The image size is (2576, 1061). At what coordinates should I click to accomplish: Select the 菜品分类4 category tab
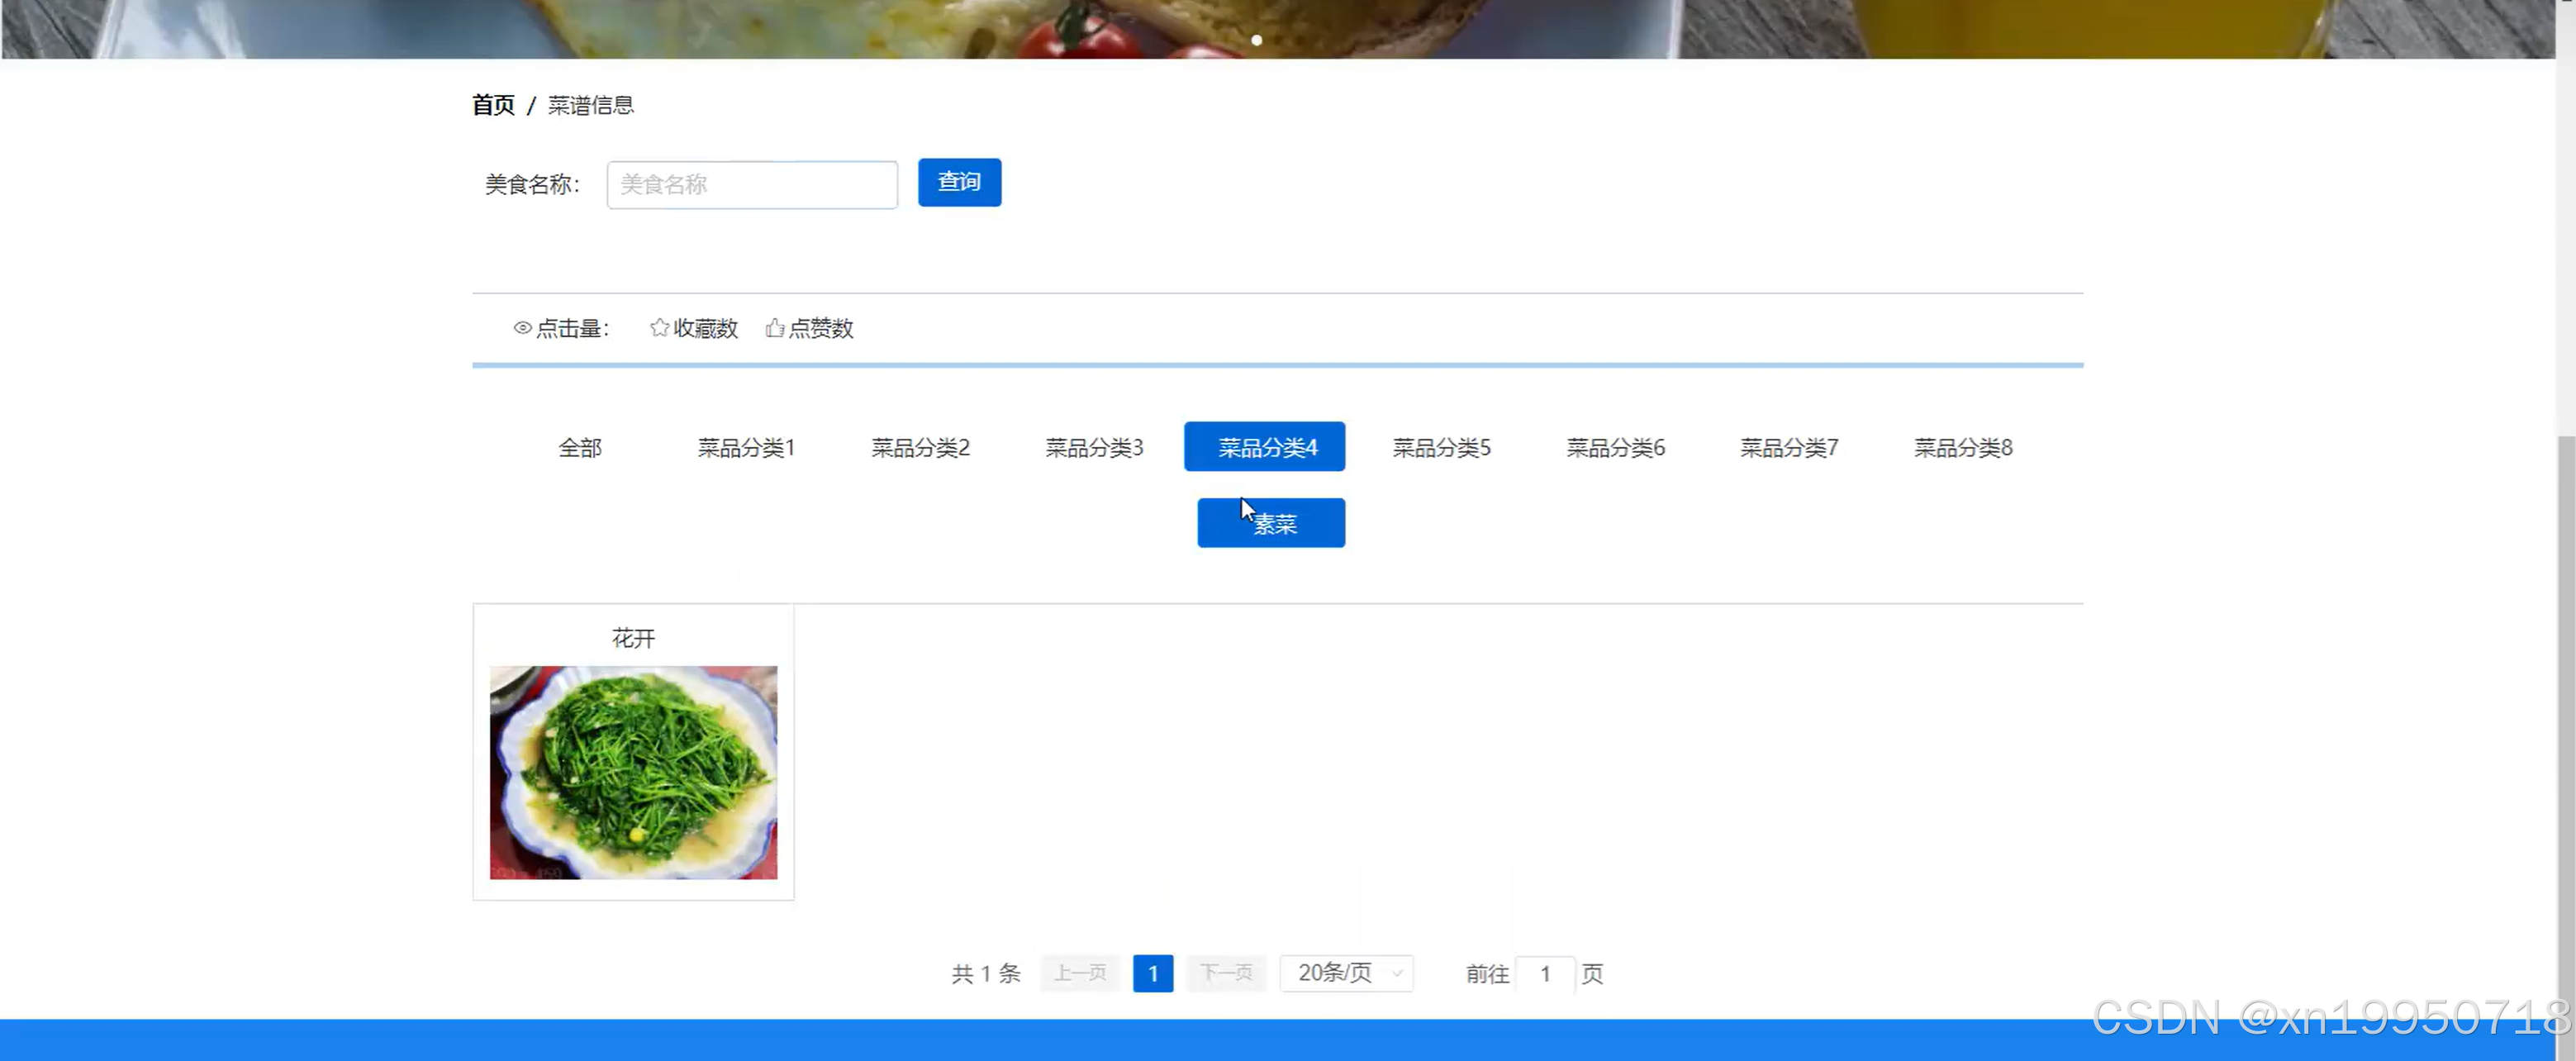(x=1264, y=446)
